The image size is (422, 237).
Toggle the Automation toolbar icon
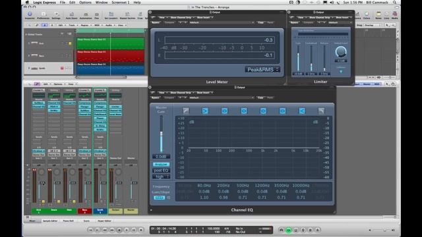(x=86, y=15)
